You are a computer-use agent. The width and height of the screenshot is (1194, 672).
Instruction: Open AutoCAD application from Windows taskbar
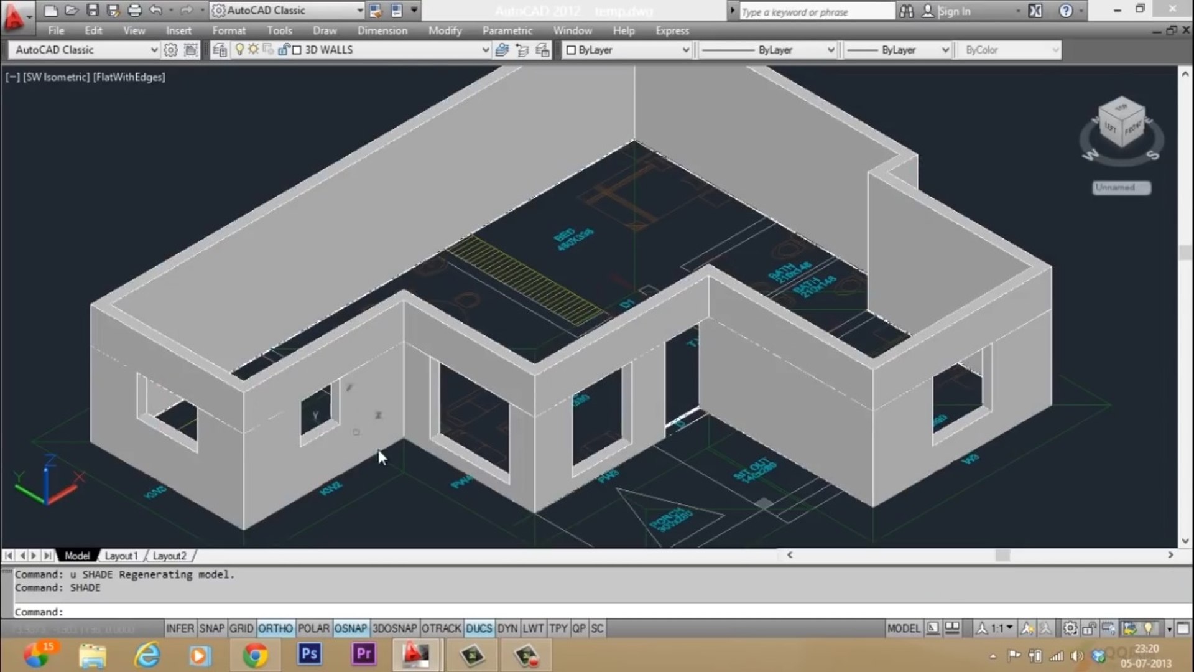pos(415,655)
